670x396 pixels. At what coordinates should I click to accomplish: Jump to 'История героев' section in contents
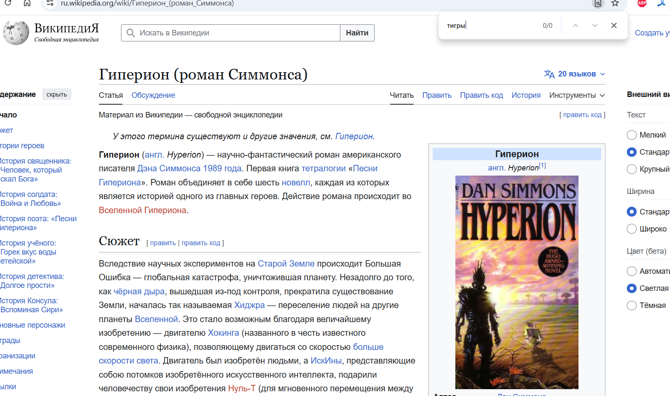(x=22, y=146)
